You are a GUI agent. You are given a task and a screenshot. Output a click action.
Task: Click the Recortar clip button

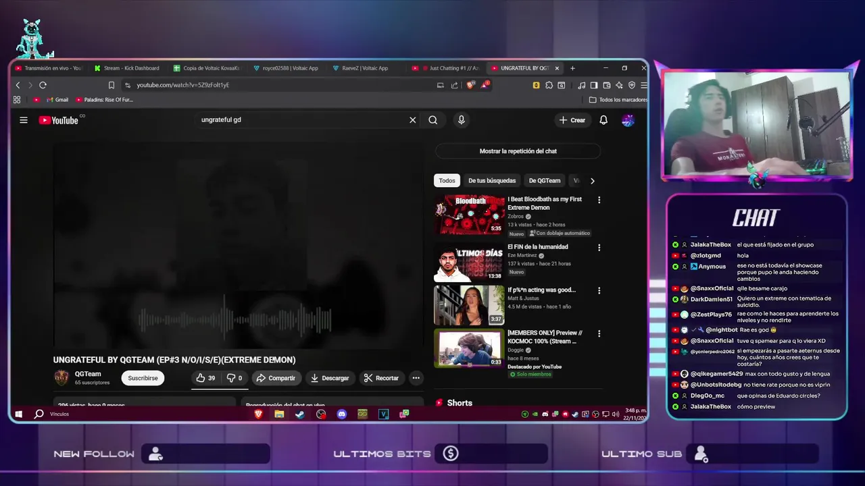(x=382, y=378)
